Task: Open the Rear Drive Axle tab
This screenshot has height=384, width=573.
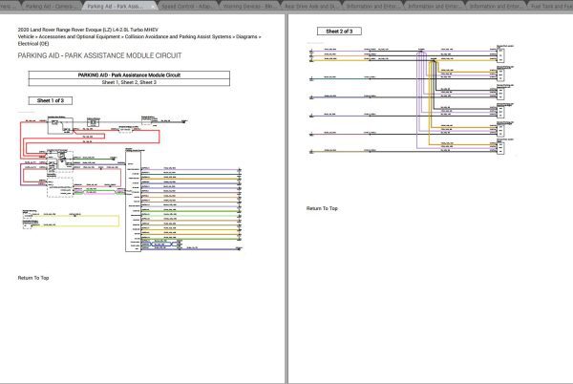Action: 311,7
